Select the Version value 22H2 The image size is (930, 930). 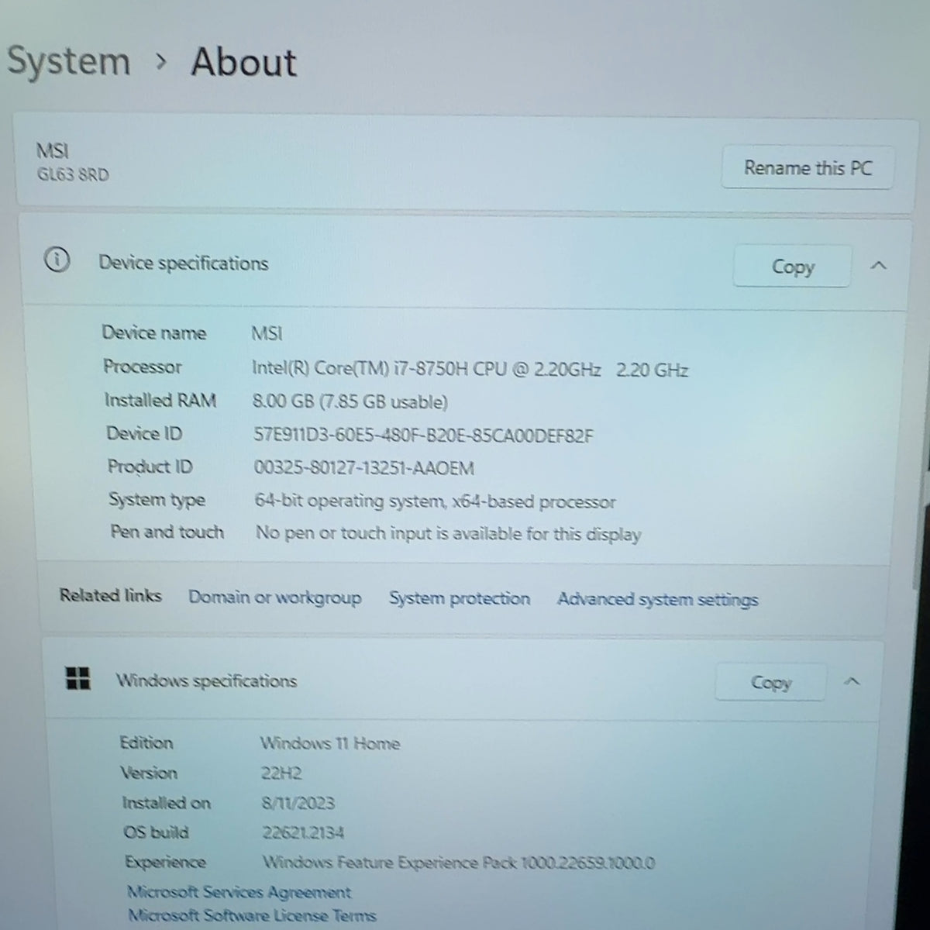pos(281,773)
